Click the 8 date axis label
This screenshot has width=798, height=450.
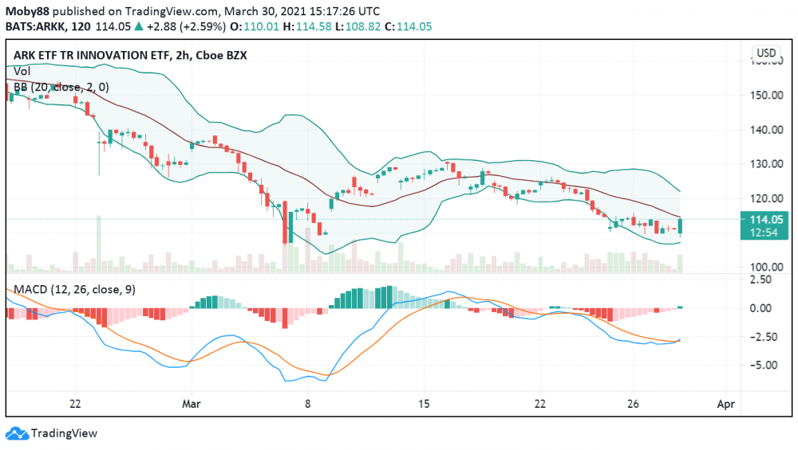(307, 405)
